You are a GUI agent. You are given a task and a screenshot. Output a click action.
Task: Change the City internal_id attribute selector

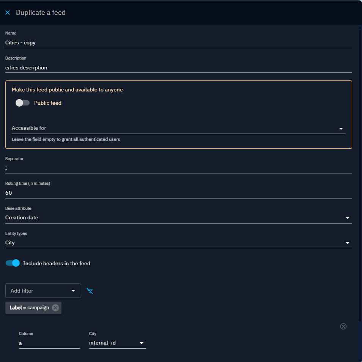coord(117,343)
